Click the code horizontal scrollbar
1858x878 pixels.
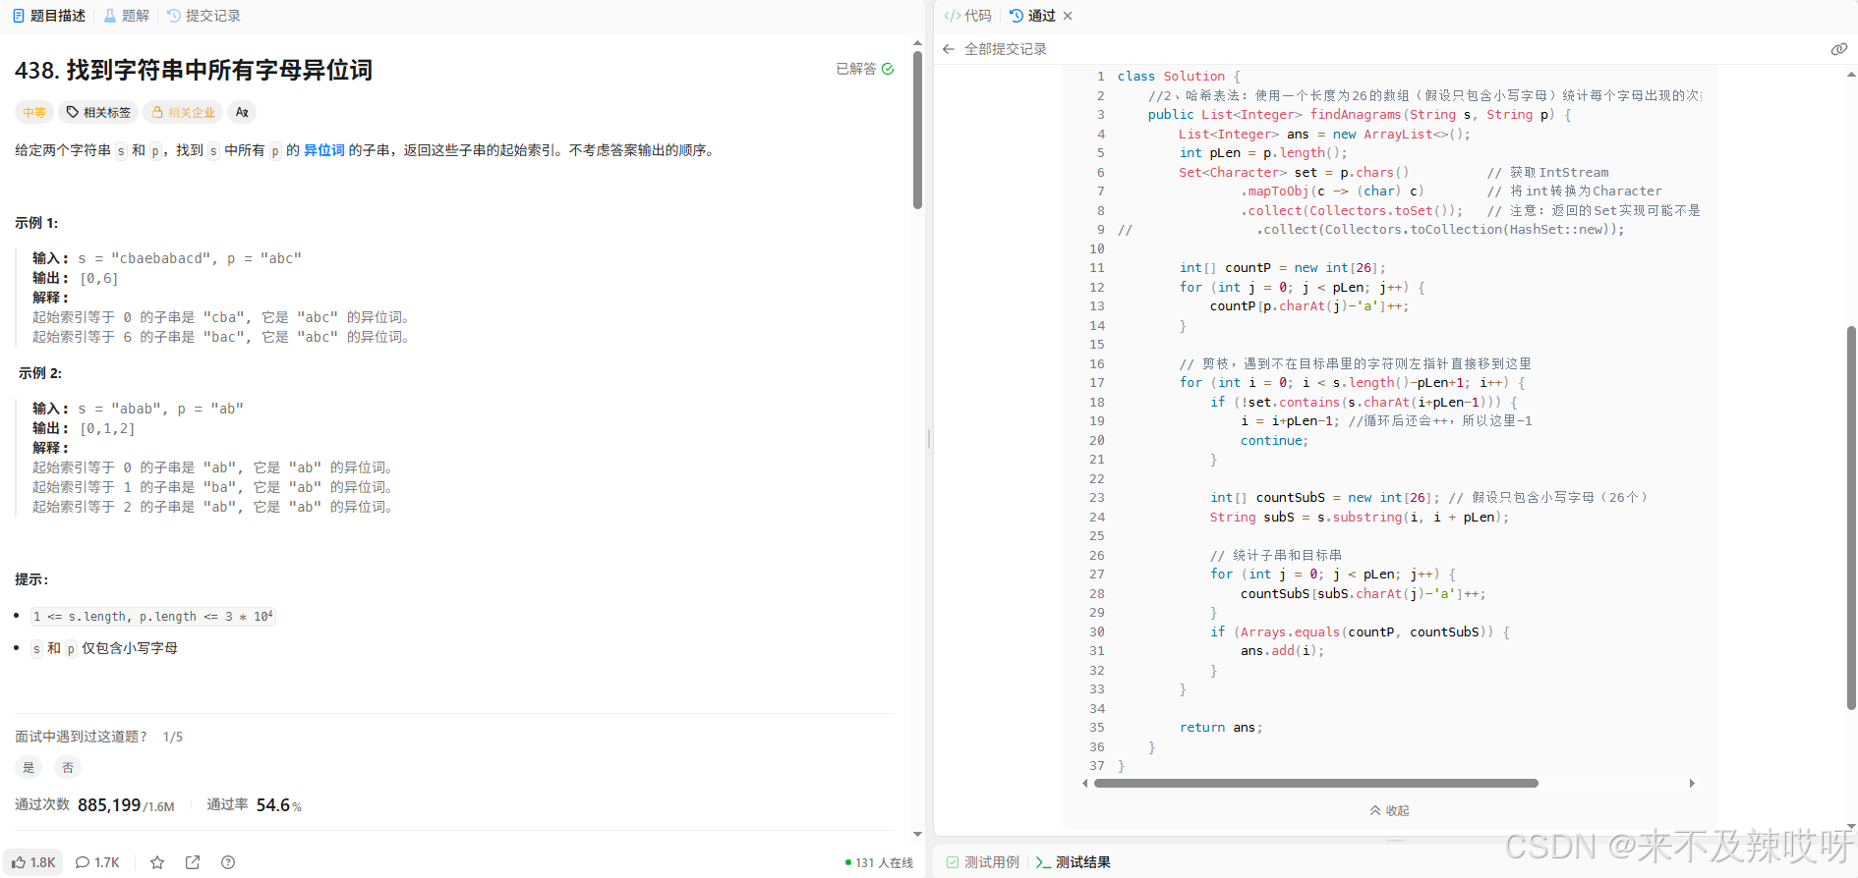(1315, 784)
